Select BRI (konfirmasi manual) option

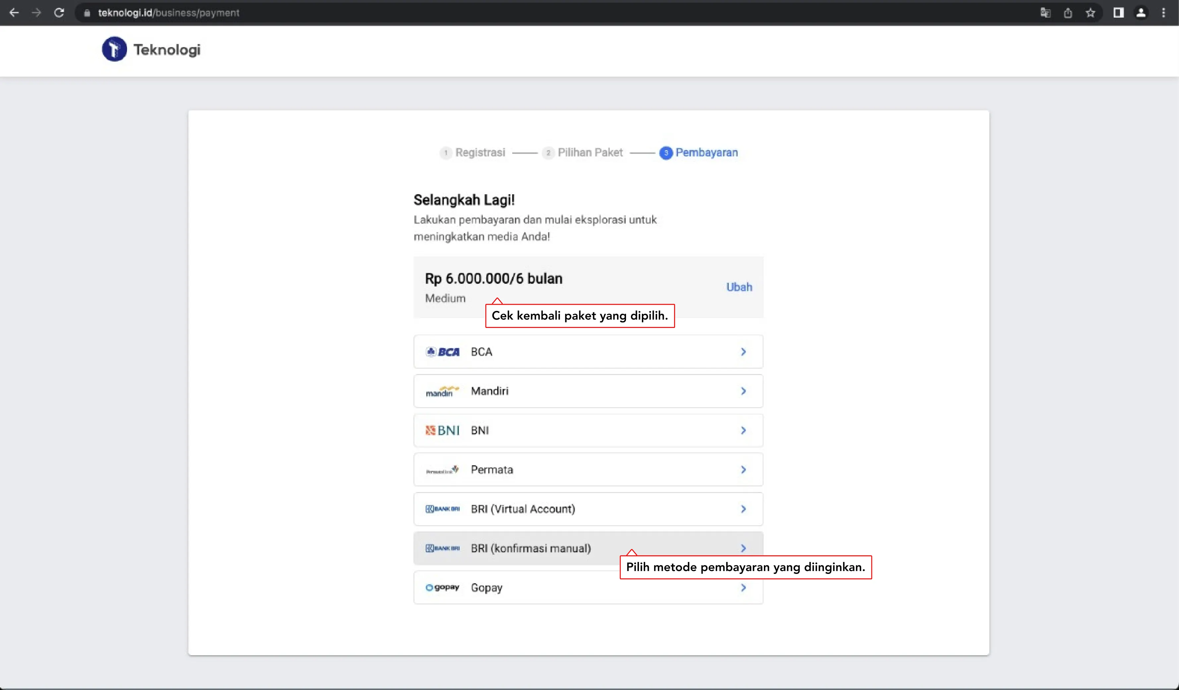(x=530, y=548)
